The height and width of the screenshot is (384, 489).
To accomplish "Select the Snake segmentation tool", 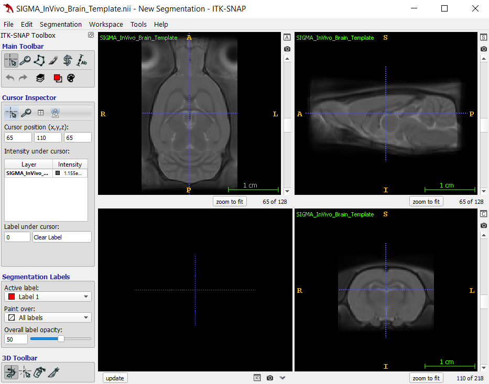I will point(68,61).
